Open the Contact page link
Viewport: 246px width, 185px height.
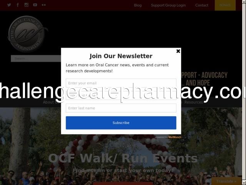(x=201, y=5)
